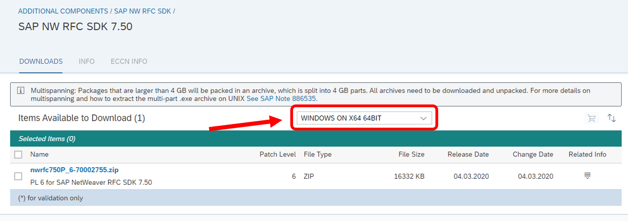Viewport: 628px width, 221px height.
Task: Switch to the INFO tab
Action: [87, 61]
